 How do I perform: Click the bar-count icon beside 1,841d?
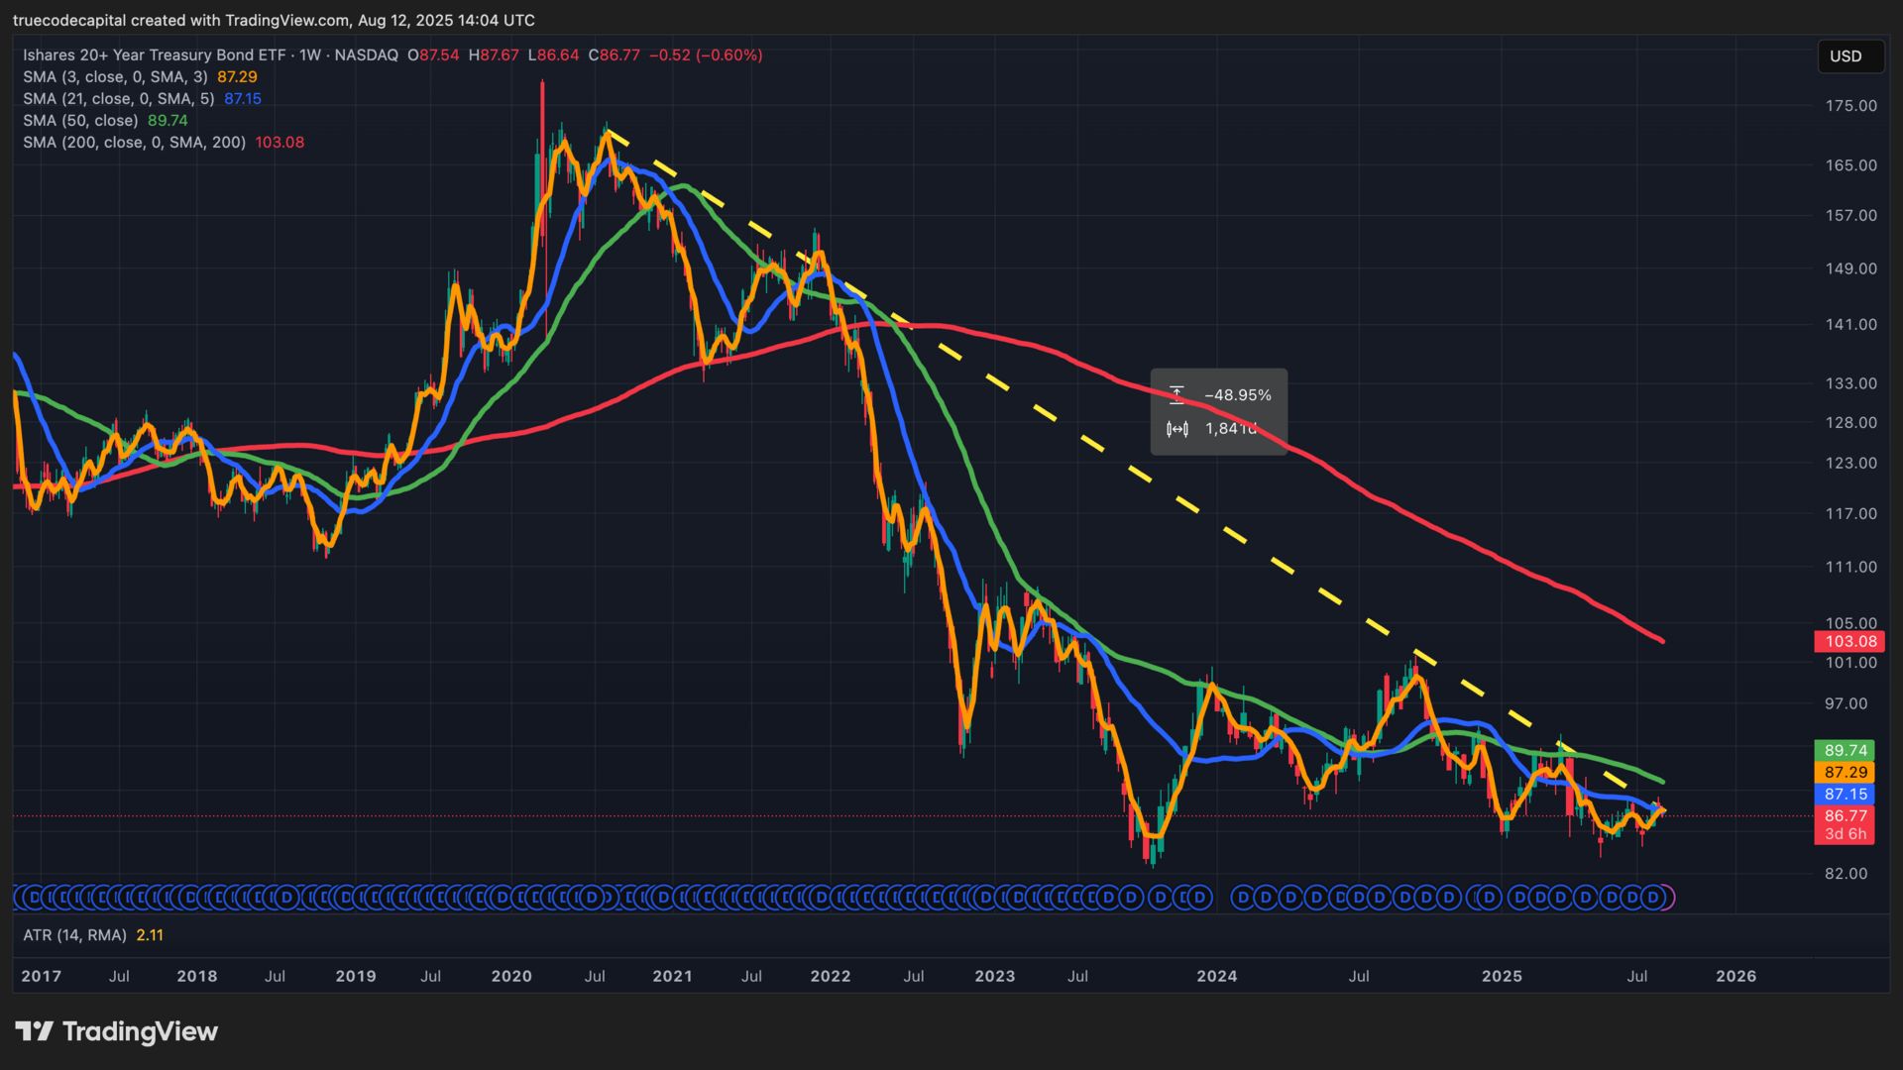(x=1176, y=429)
